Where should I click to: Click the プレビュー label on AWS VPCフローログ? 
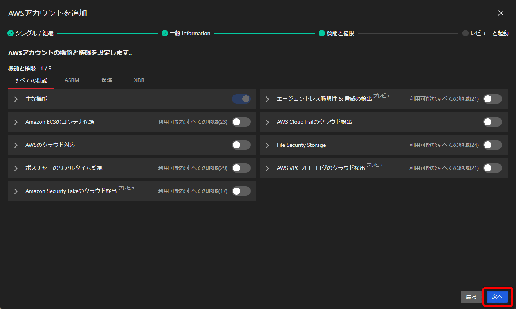pyautogui.click(x=377, y=165)
